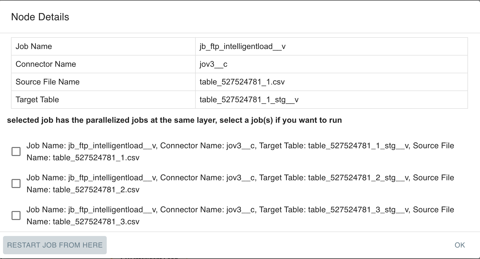Click table_527524781_3.csv in the last option

96,222
